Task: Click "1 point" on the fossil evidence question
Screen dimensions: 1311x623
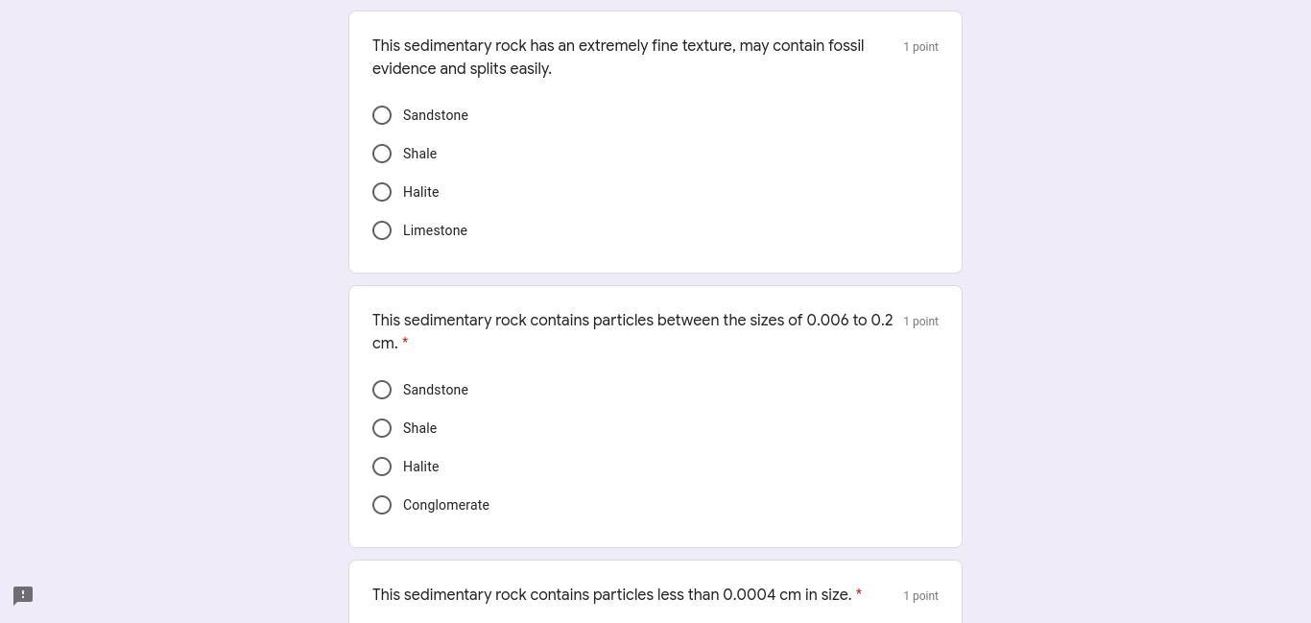Action: 920,47
